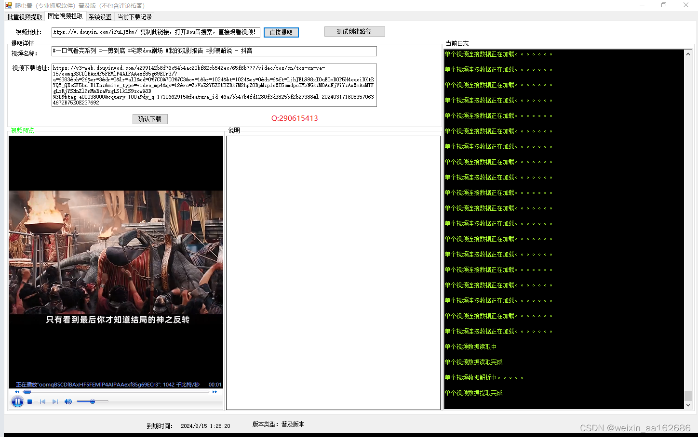Click the log scrollbar up arrow
Image resolution: width=698 pixels, height=437 pixels.
tap(688, 54)
